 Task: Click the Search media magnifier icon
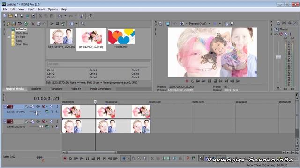[83, 24]
